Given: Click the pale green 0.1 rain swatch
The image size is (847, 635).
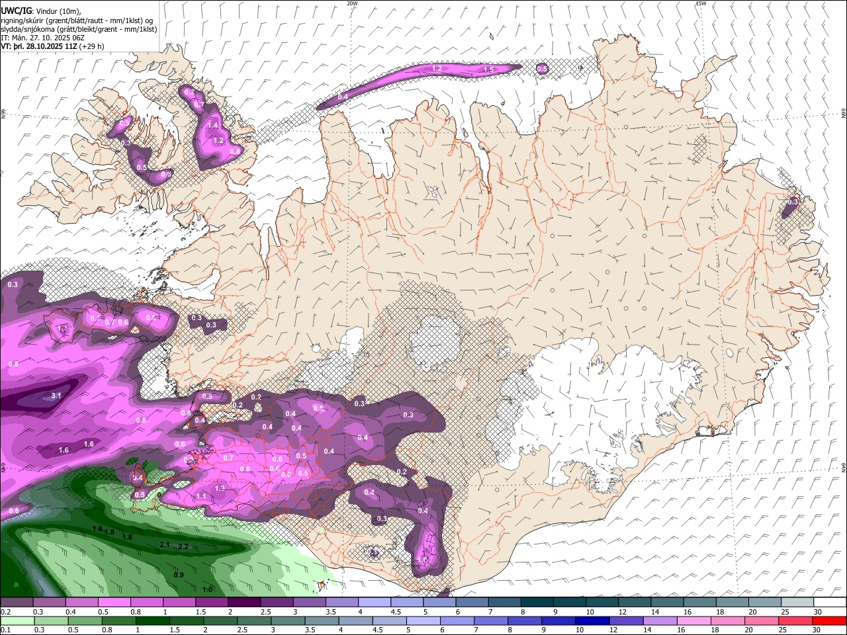Looking at the screenshot, I should click(17, 621).
